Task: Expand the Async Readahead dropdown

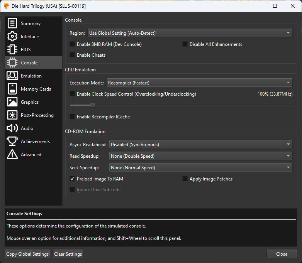Action: point(201,144)
